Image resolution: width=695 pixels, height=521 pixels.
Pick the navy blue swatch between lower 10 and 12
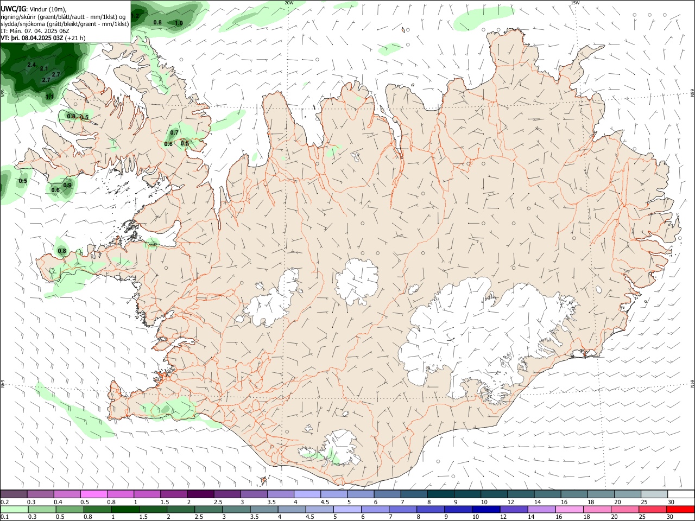(485, 510)
